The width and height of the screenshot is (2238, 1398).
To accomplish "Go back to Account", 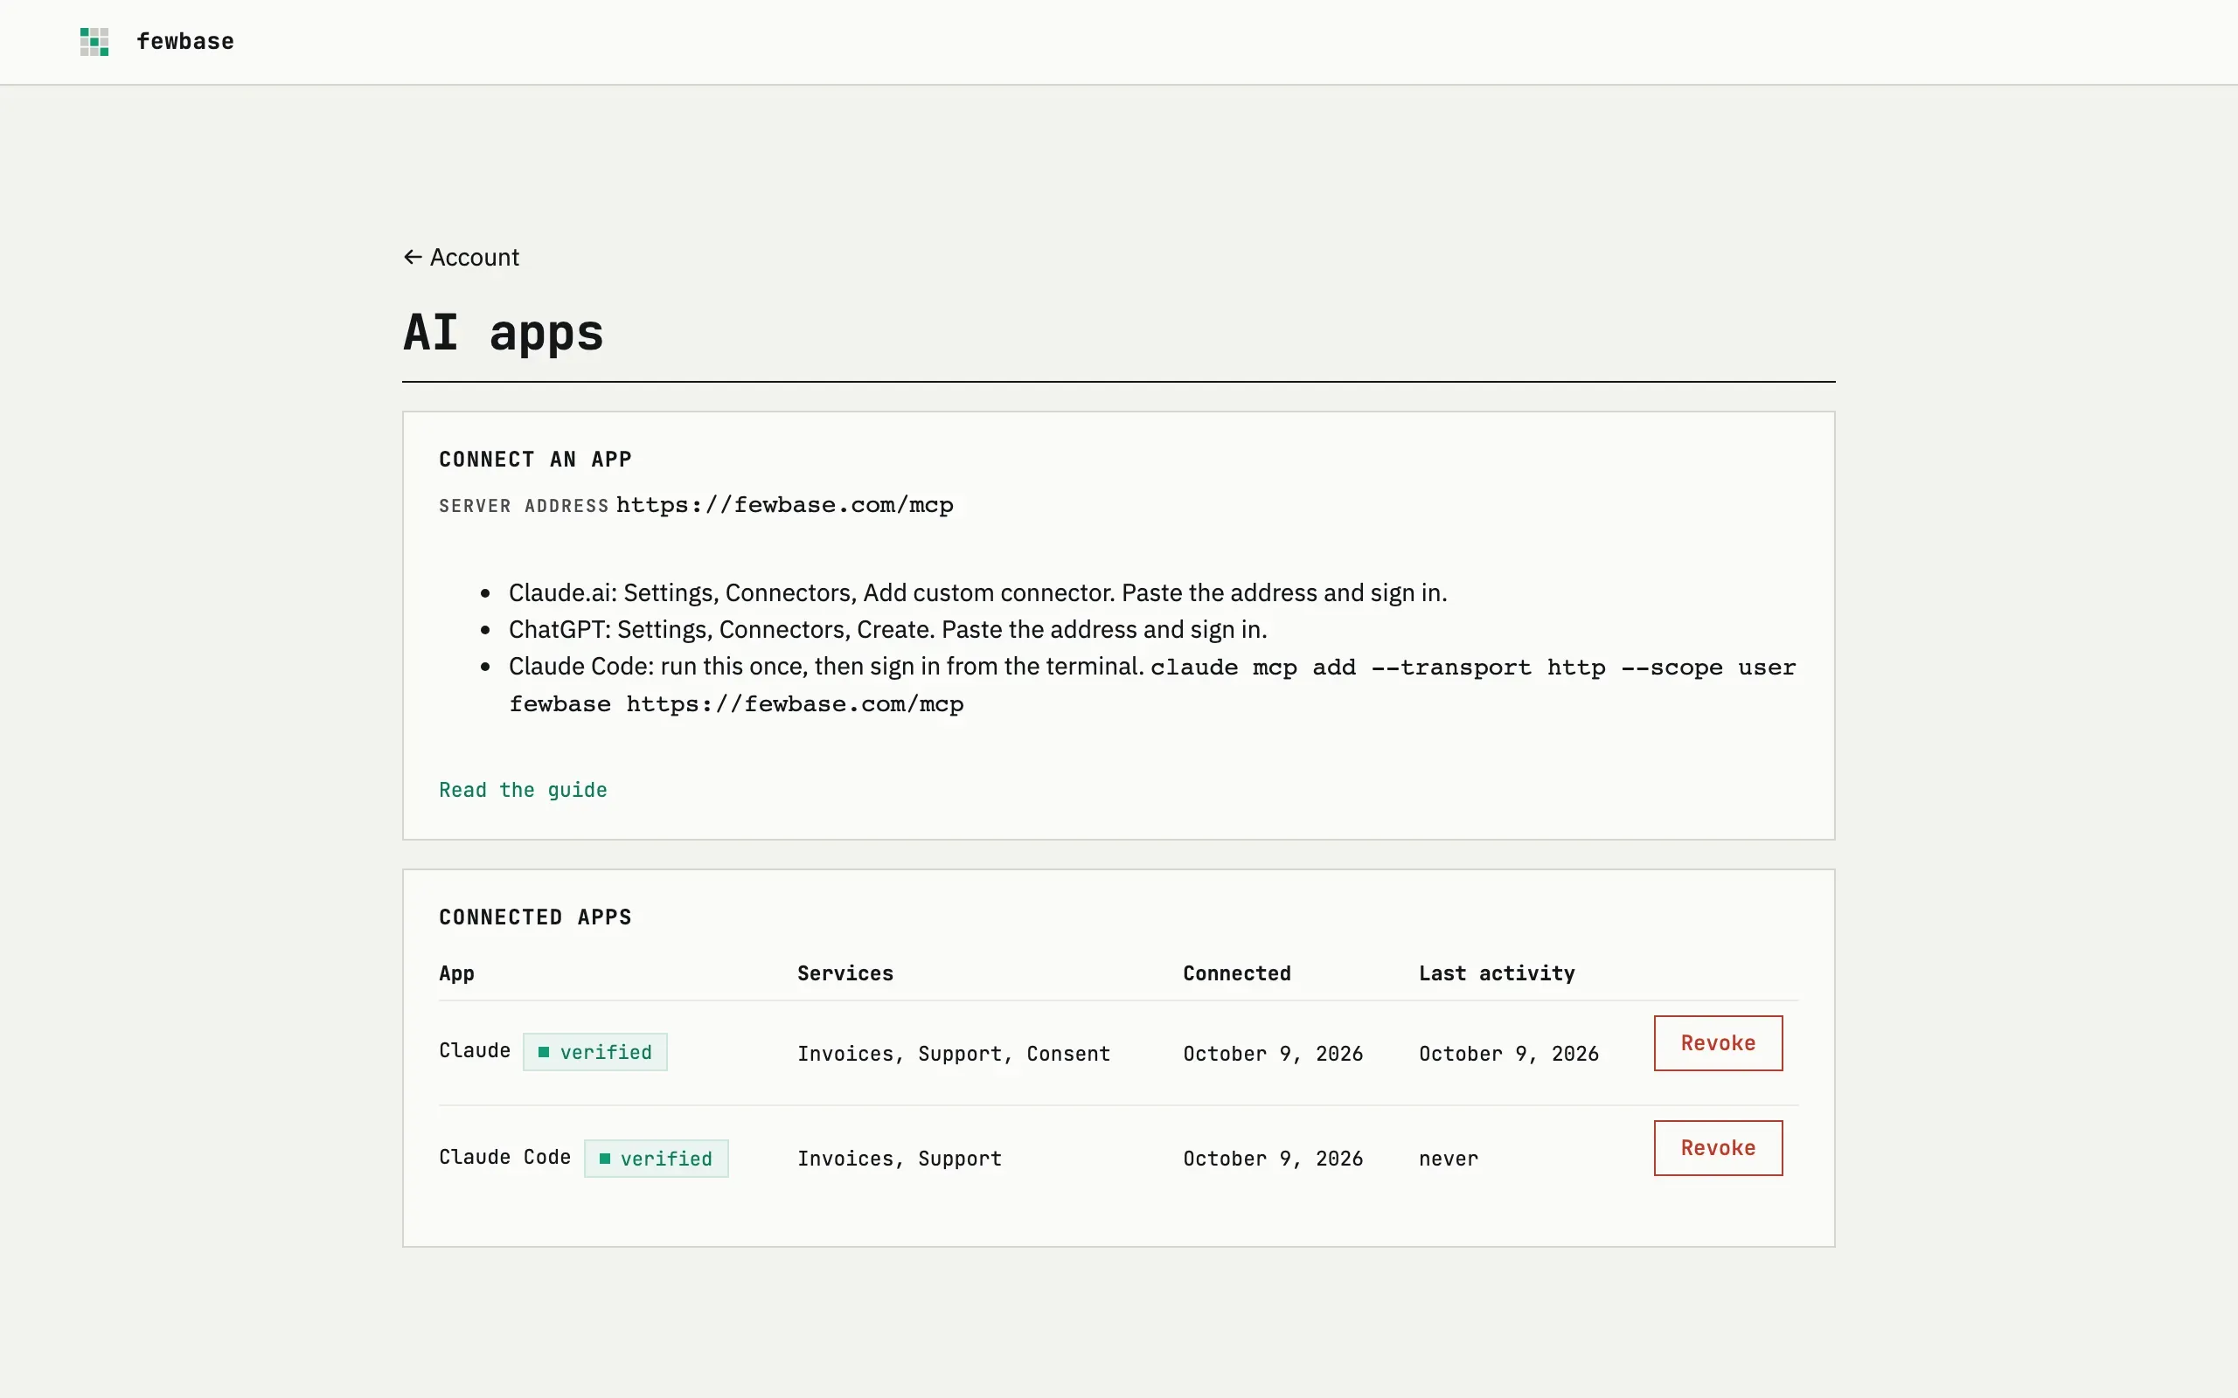I will pos(461,257).
